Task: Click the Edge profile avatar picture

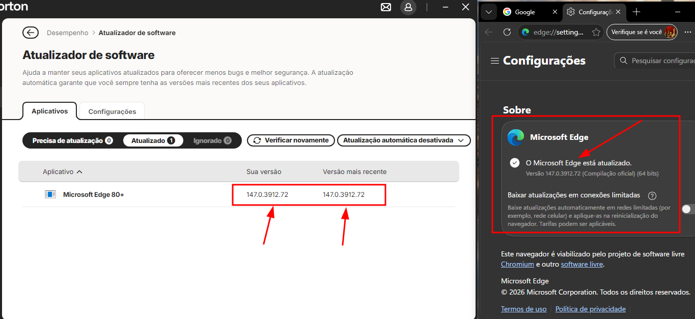Action: (x=670, y=32)
